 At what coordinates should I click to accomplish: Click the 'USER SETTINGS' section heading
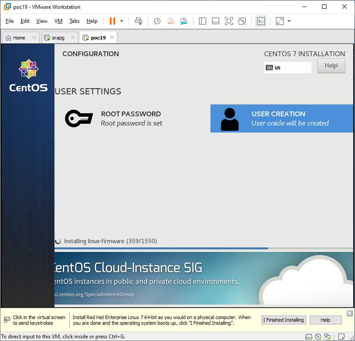pyautogui.click(x=88, y=91)
